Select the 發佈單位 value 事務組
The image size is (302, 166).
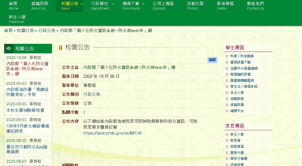[89, 85]
